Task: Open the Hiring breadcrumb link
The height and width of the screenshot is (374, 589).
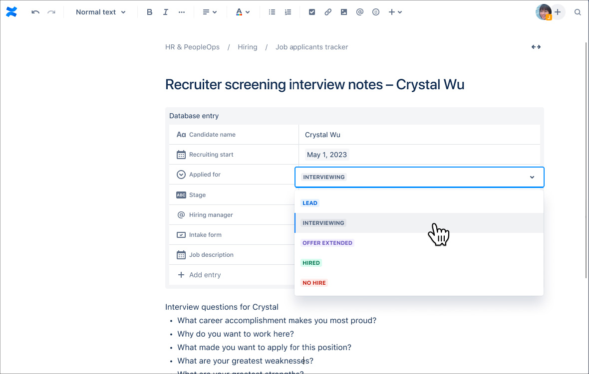Action: tap(248, 47)
